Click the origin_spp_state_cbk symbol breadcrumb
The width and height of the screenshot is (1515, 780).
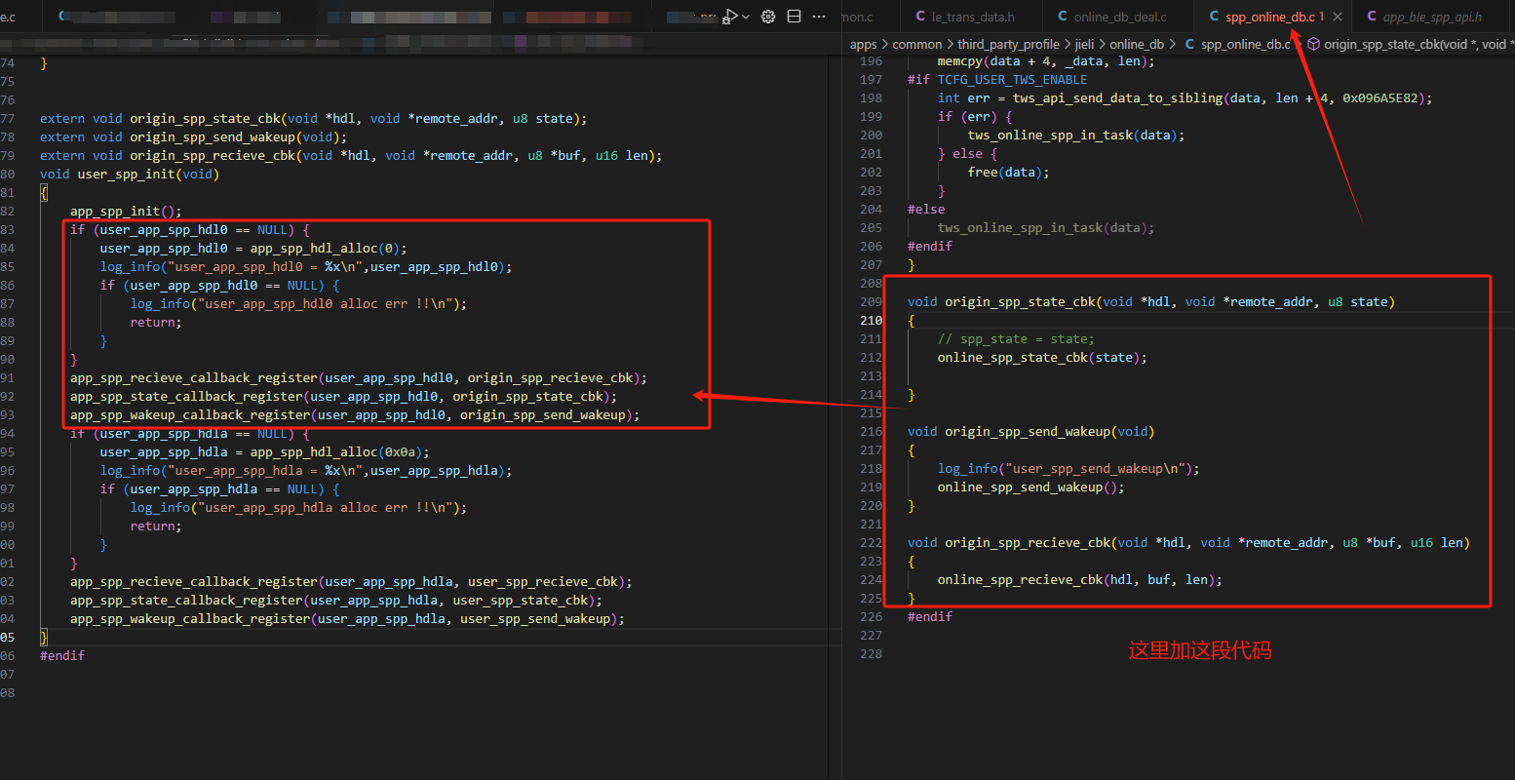pos(1418,44)
